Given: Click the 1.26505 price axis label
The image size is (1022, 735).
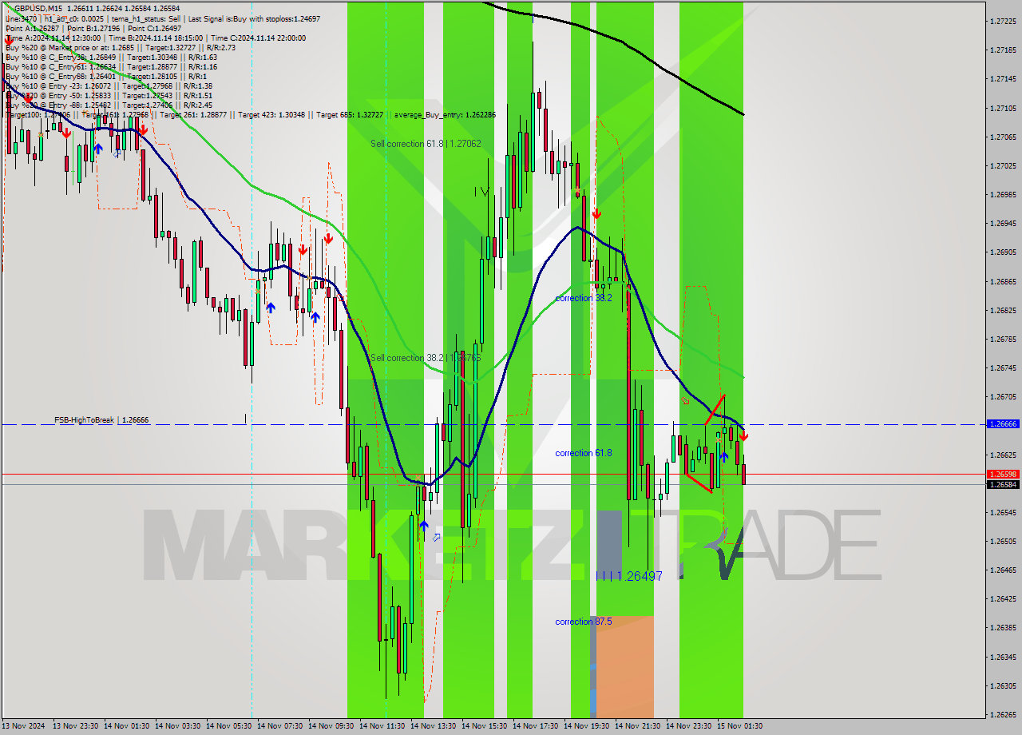Looking at the screenshot, I should pyautogui.click(x=1003, y=541).
